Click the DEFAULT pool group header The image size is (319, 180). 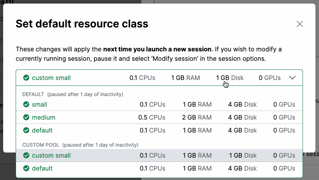coord(73,95)
